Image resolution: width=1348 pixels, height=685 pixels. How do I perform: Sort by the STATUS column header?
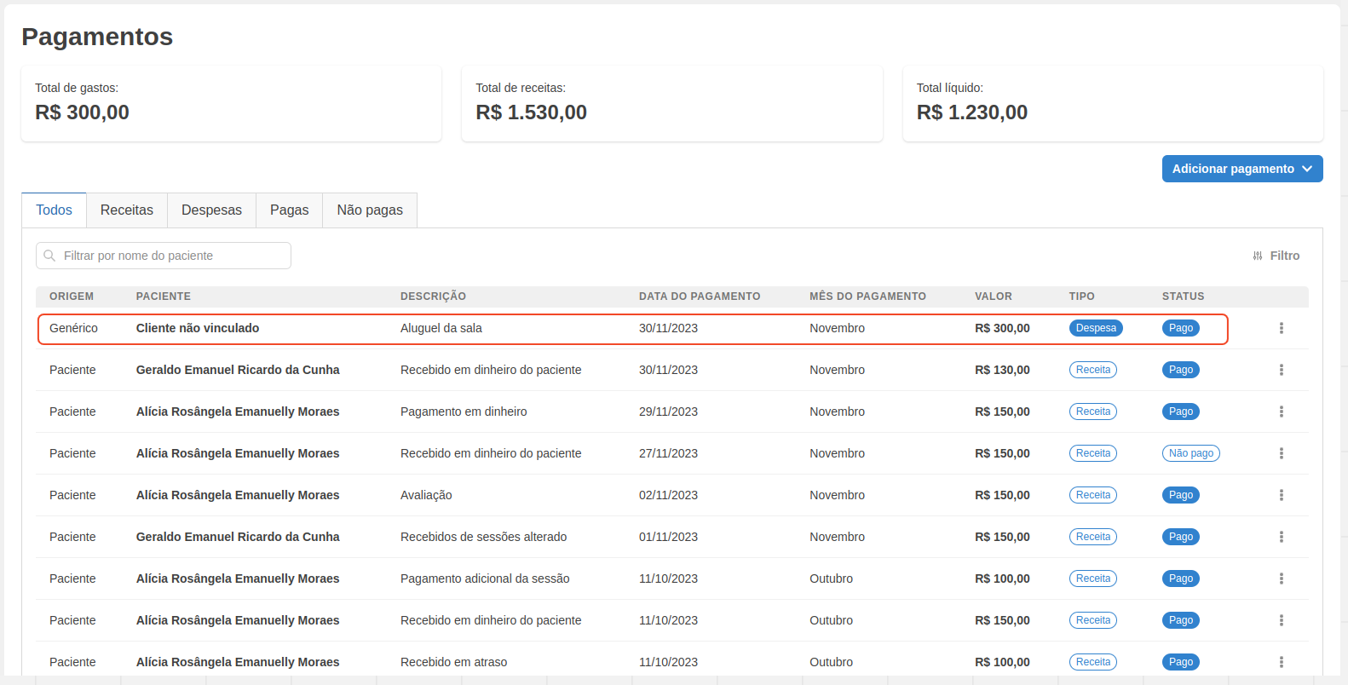1184,296
